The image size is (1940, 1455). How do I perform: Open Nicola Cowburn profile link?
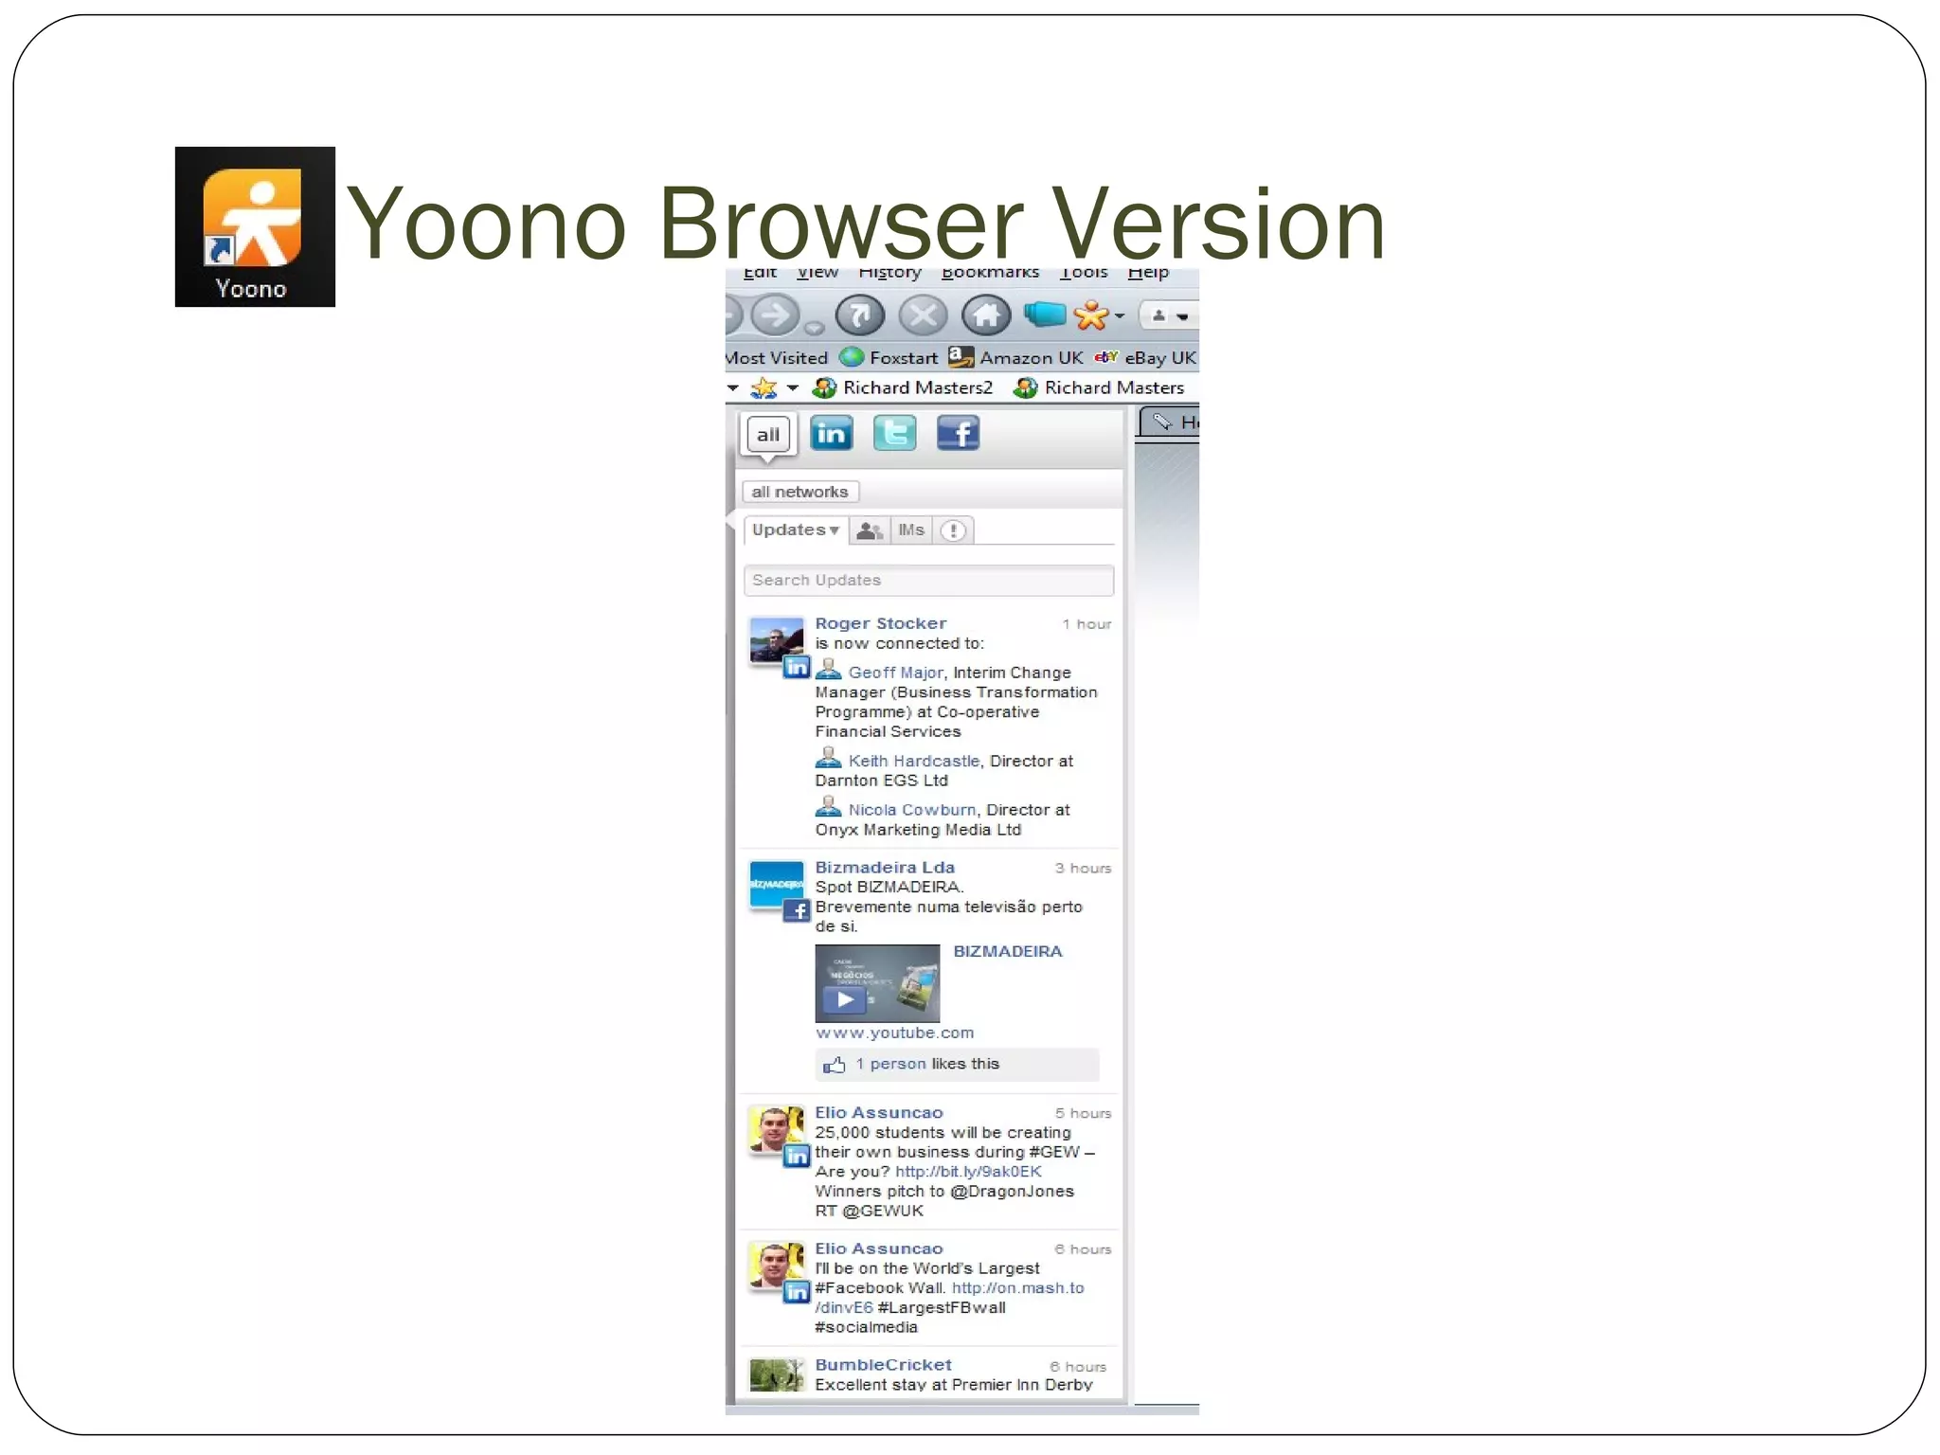(911, 810)
